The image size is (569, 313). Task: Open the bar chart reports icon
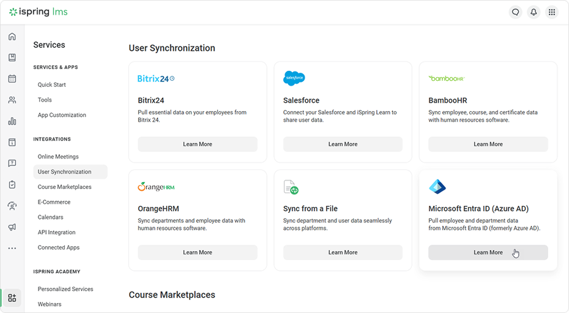tap(12, 121)
